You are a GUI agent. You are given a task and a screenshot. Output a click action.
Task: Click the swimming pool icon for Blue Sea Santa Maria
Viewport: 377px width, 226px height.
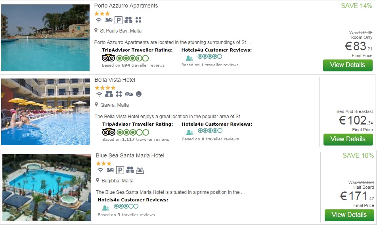click(x=110, y=170)
